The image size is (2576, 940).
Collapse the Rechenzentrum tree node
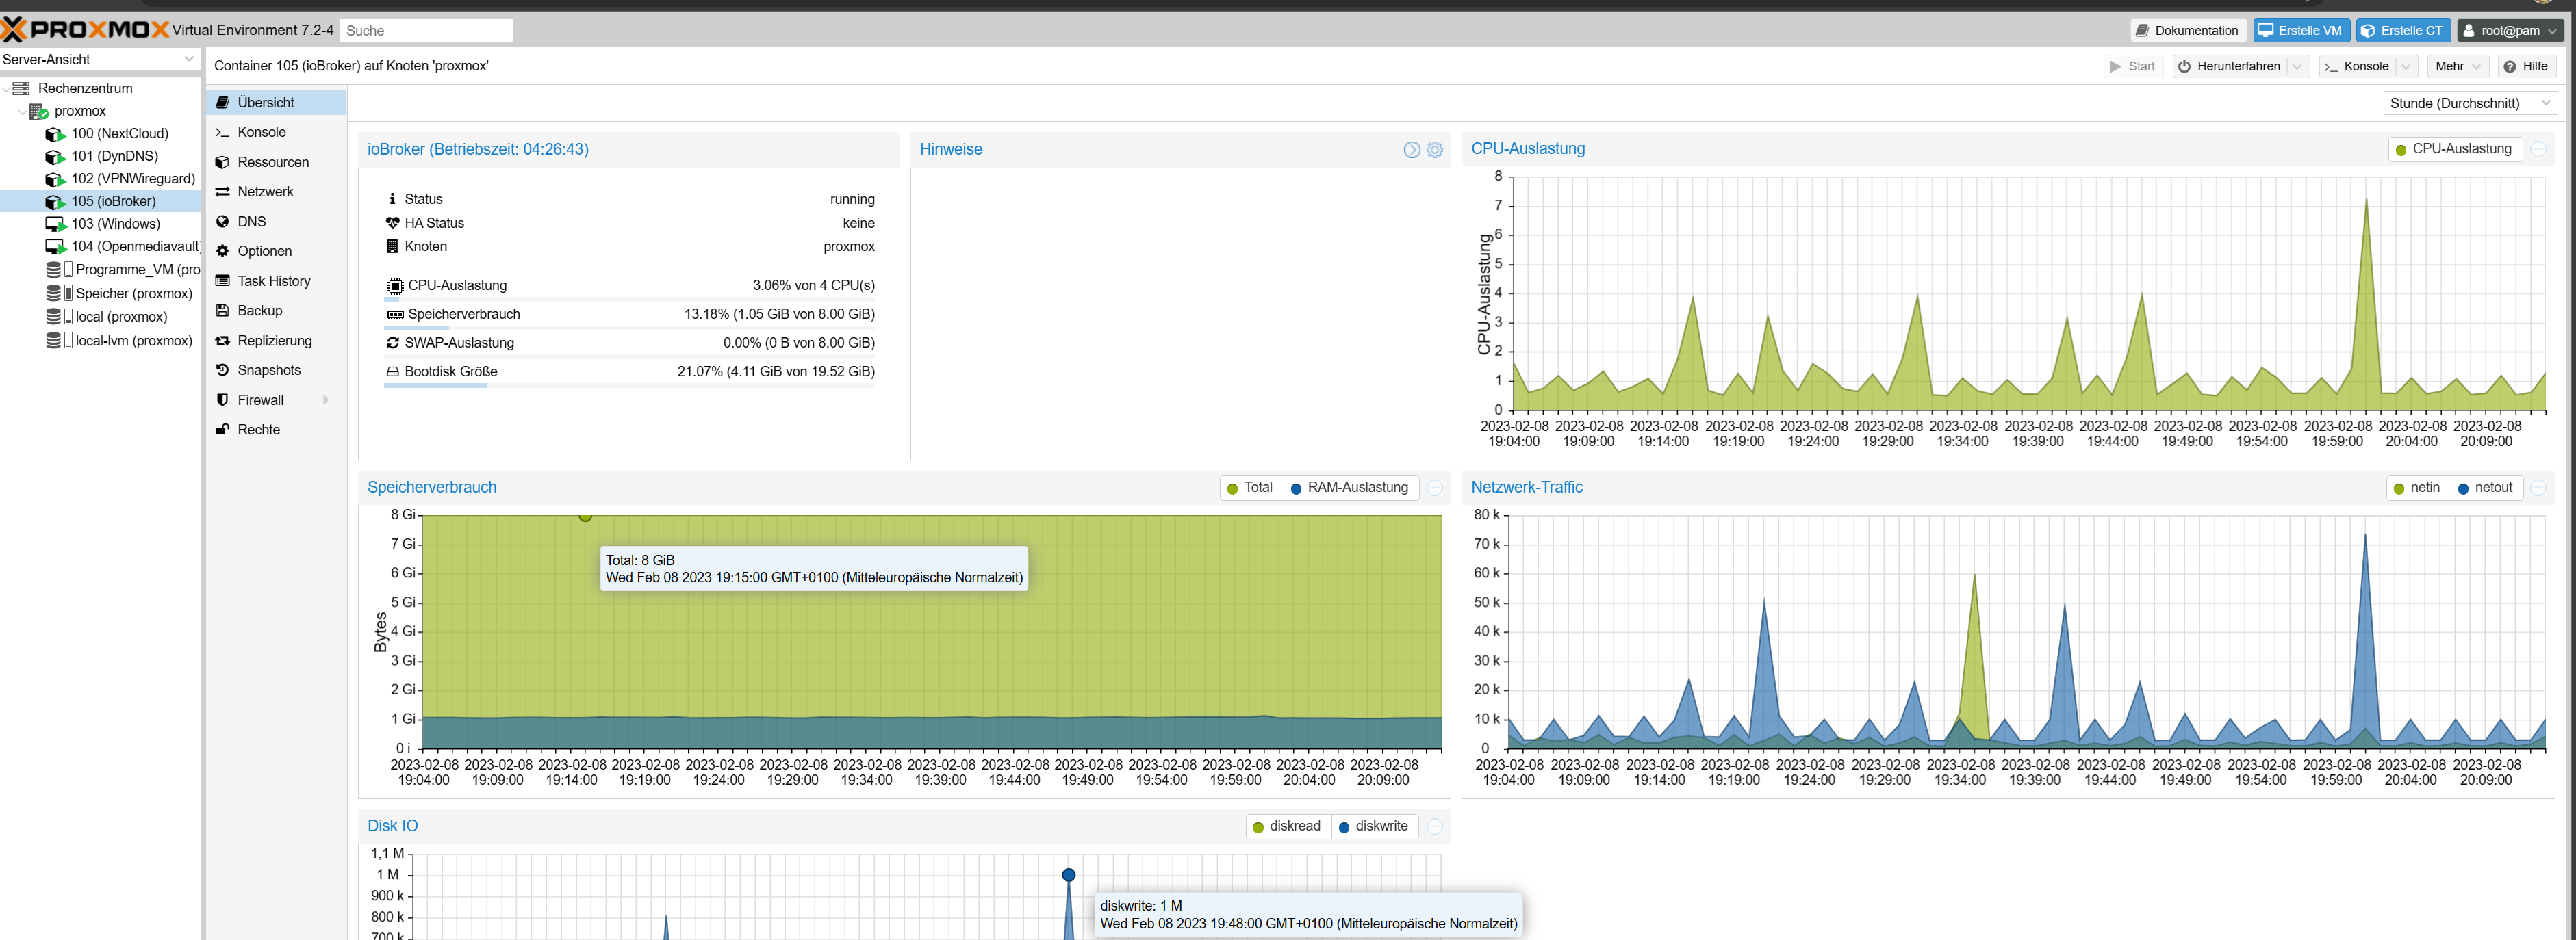click(x=6, y=88)
